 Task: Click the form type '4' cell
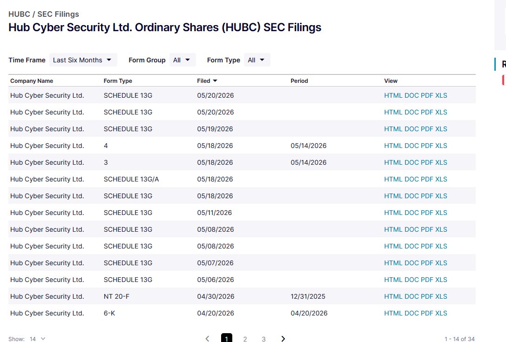106,146
